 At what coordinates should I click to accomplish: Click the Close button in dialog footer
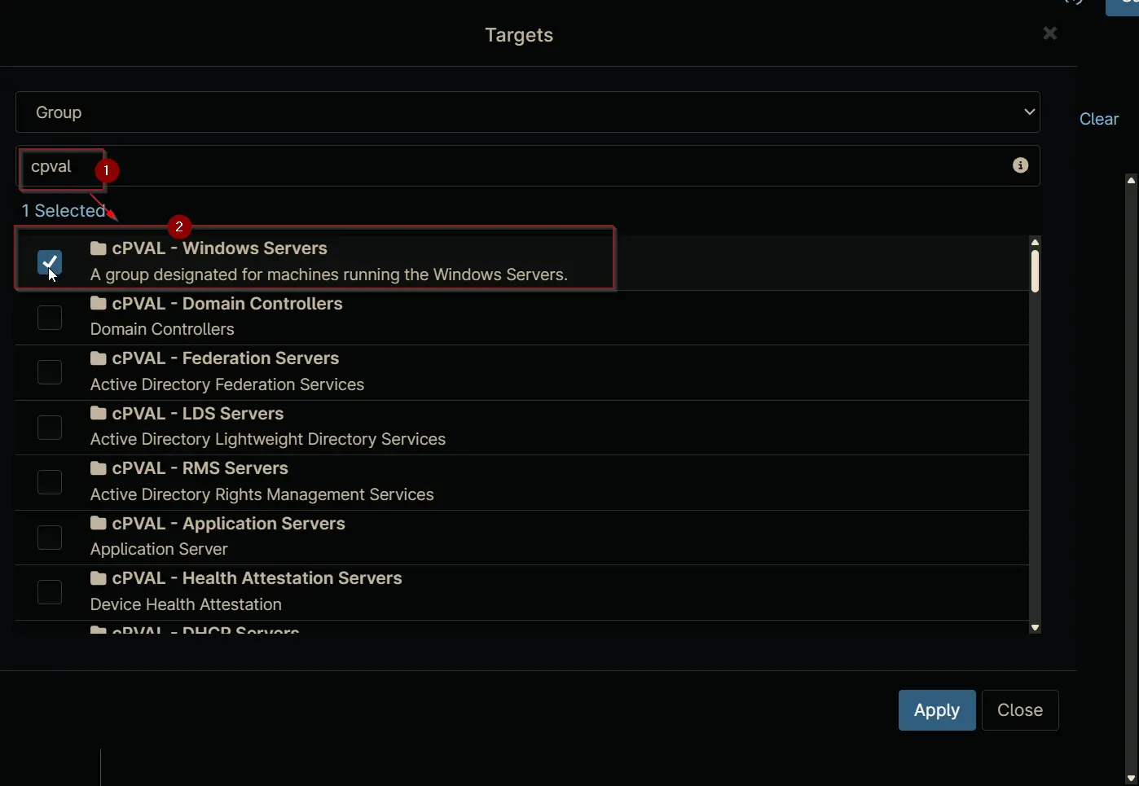coord(1020,710)
